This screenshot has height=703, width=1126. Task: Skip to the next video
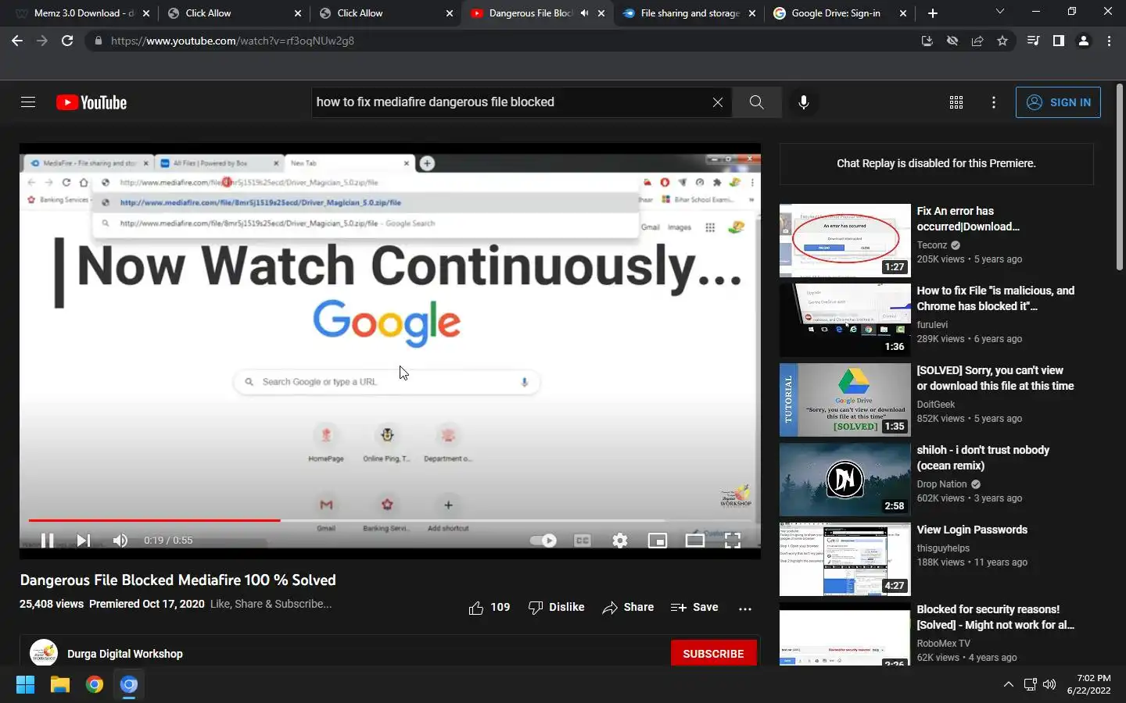84,541
